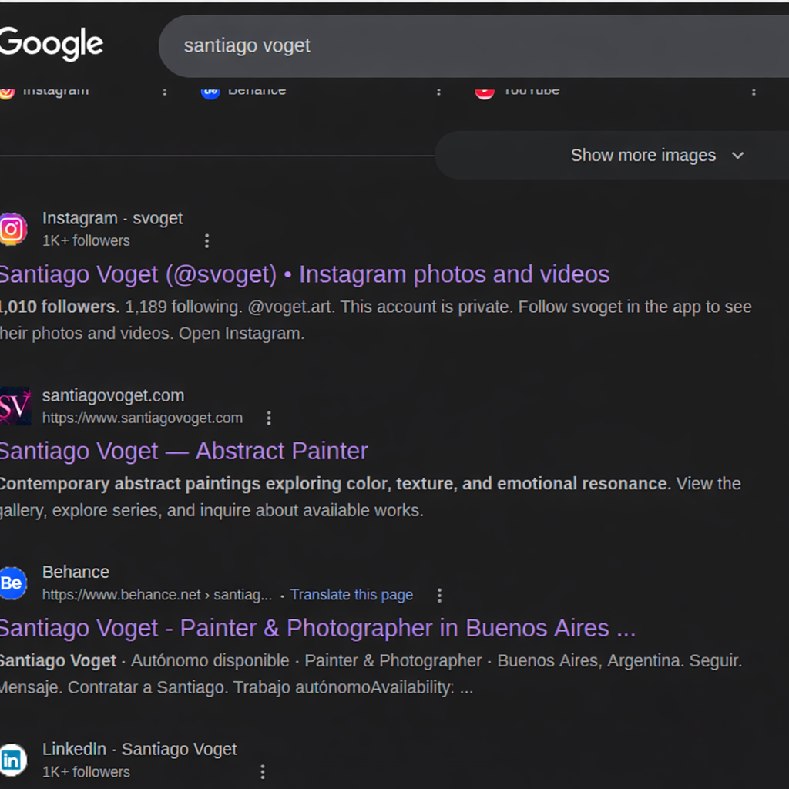This screenshot has width=789, height=789.
Task: Open Santiago Voget — Abstract Painter result
Action: pyautogui.click(x=183, y=451)
